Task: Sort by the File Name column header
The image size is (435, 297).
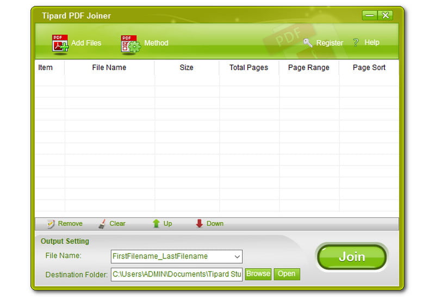Action: pos(109,68)
